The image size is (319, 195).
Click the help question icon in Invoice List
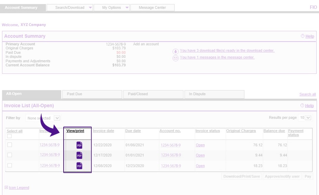click(302, 105)
